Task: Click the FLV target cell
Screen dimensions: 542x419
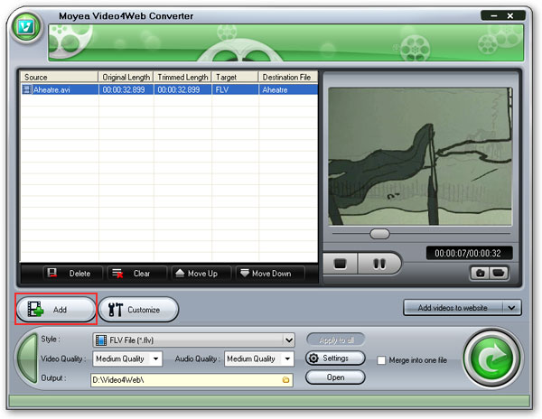Action: pos(235,89)
